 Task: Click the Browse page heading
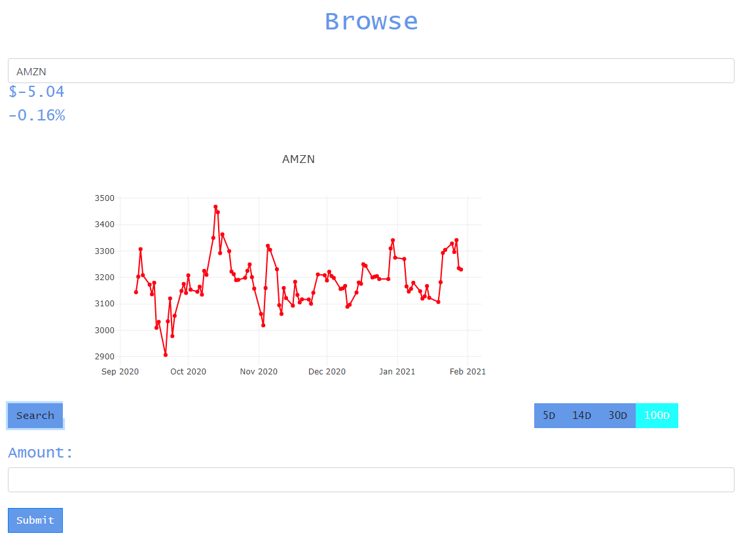click(x=371, y=22)
